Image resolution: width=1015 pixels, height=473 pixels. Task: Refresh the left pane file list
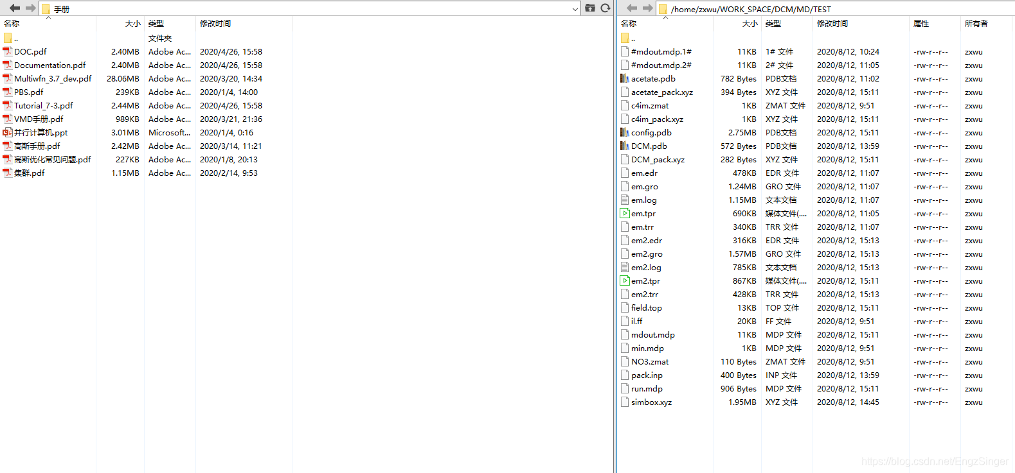(606, 8)
